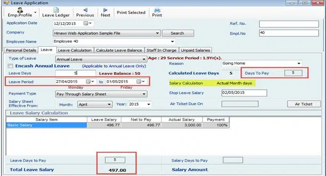Switch to the Leave Calculation tab
The width and height of the screenshot is (326, 176).
(75, 50)
